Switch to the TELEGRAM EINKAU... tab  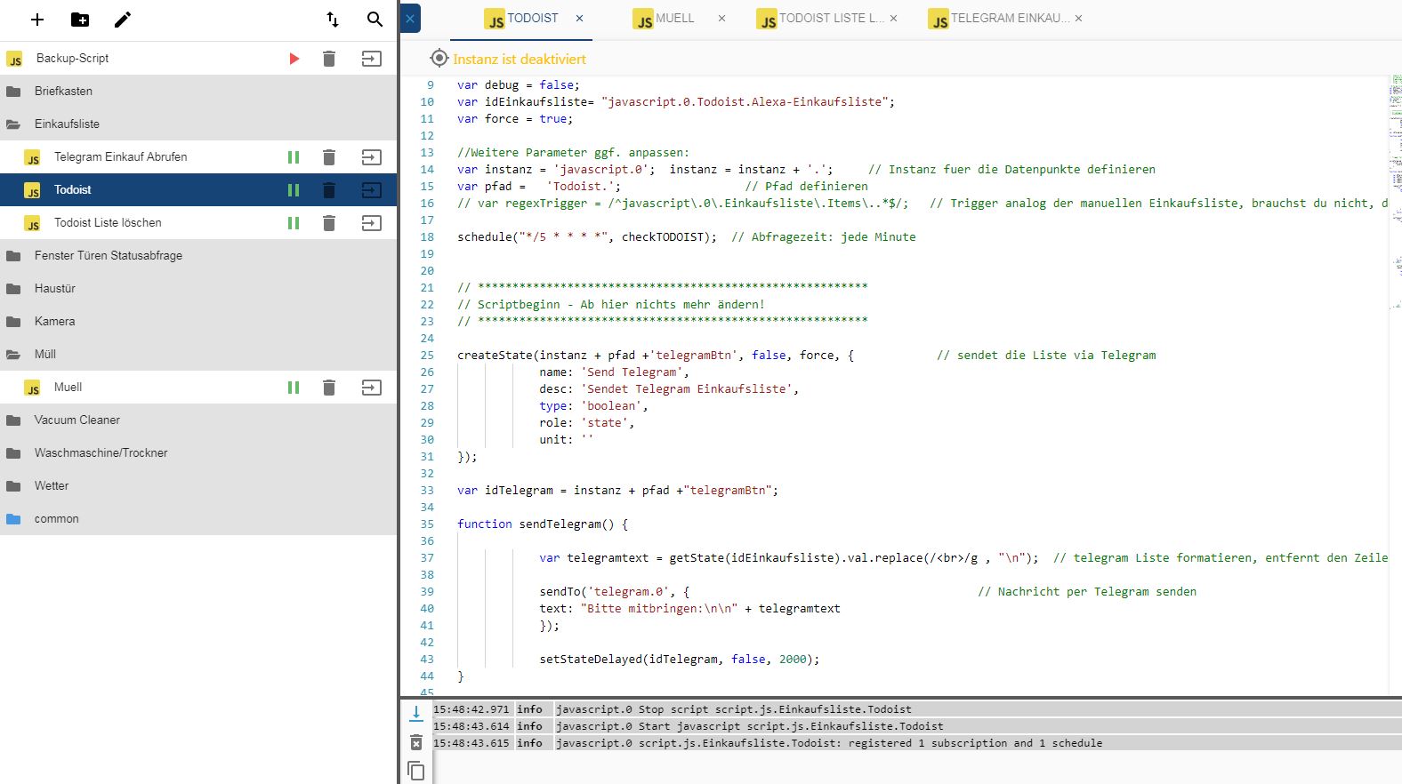[1009, 19]
